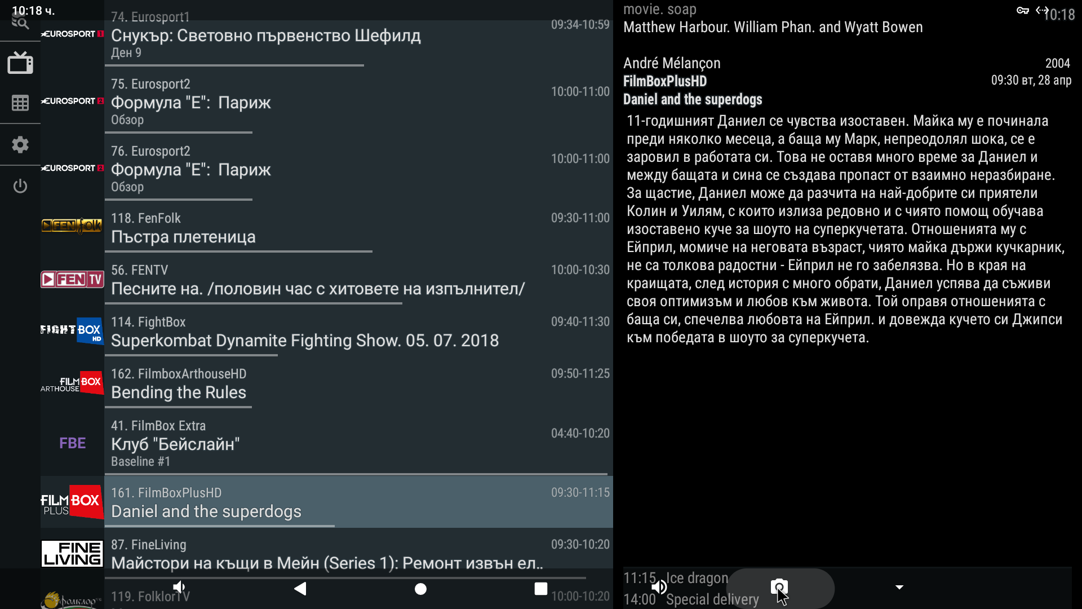Click the Eurosport logo for channel 76

tap(72, 168)
